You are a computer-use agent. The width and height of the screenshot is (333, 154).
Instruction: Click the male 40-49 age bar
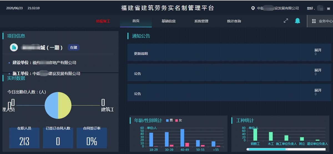pyautogui.click(x=182, y=138)
